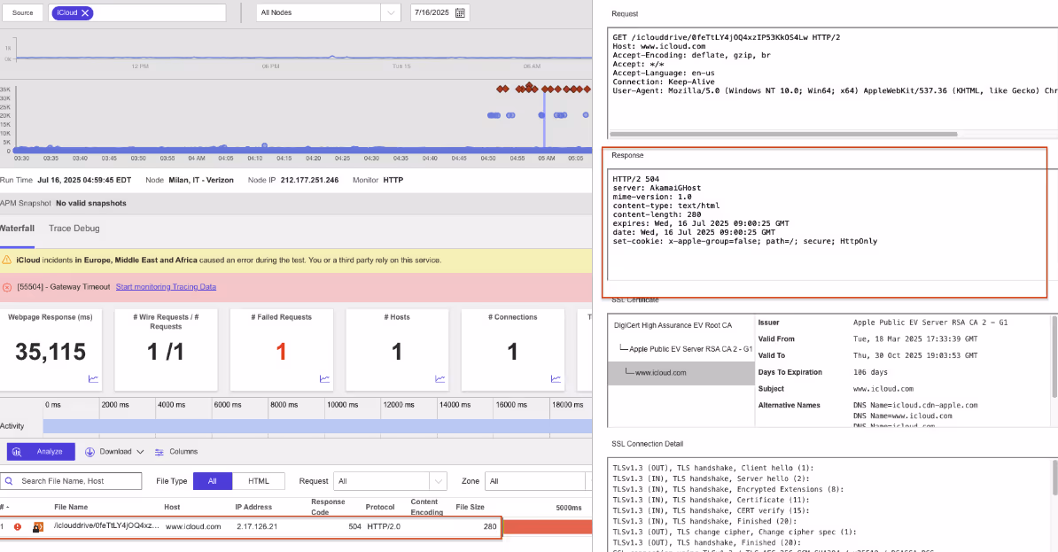Click the File Size column header
This screenshot has height=552, width=1058.
[x=471, y=508]
